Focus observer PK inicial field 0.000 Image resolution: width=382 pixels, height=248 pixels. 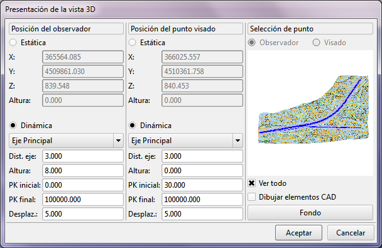pyautogui.click(x=83, y=185)
